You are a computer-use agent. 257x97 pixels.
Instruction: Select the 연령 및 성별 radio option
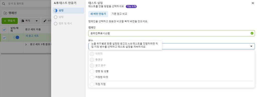tap(92, 71)
